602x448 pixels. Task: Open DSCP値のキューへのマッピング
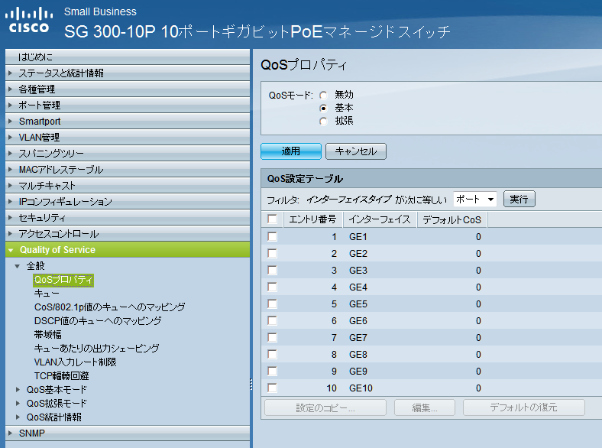(x=98, y=321)
